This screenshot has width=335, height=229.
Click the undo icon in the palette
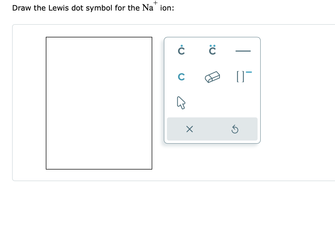click(x=235, y=129)
